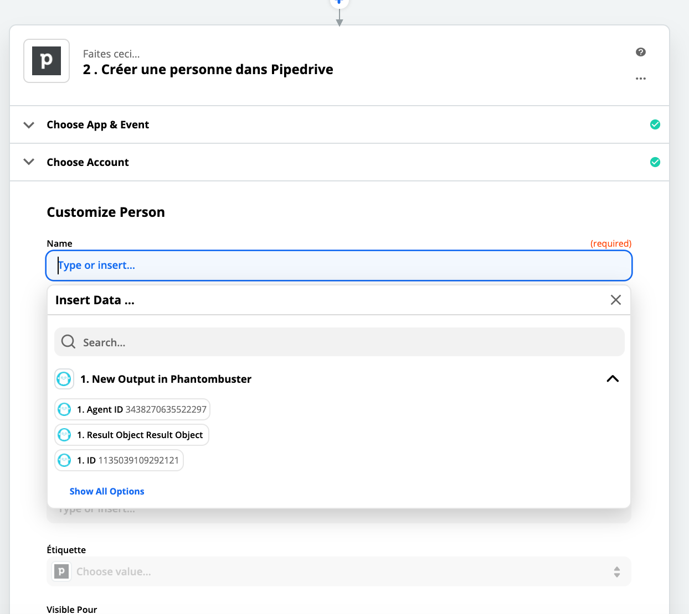Click the Show All Options link

click(x=107, y=491)
